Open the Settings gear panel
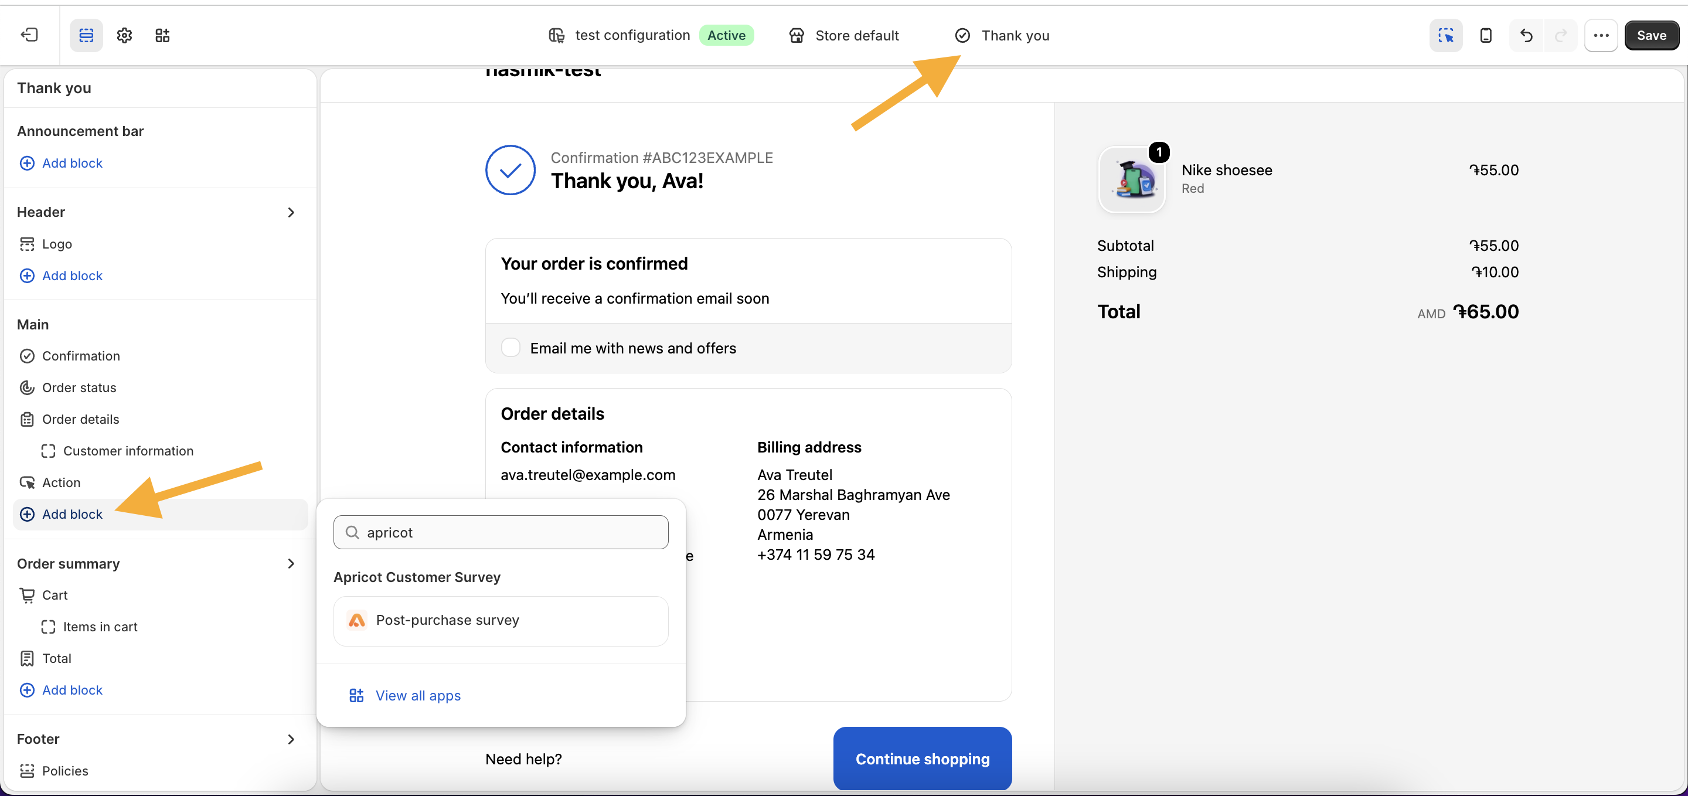The height and width of the screenshot is (796, 1688). coord(124,35)
